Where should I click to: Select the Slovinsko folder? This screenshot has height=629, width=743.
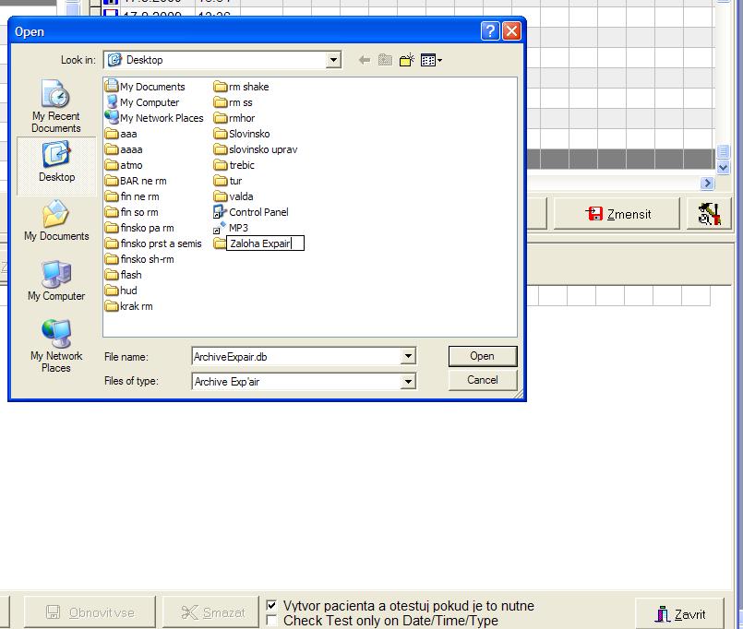pos(242,134)
